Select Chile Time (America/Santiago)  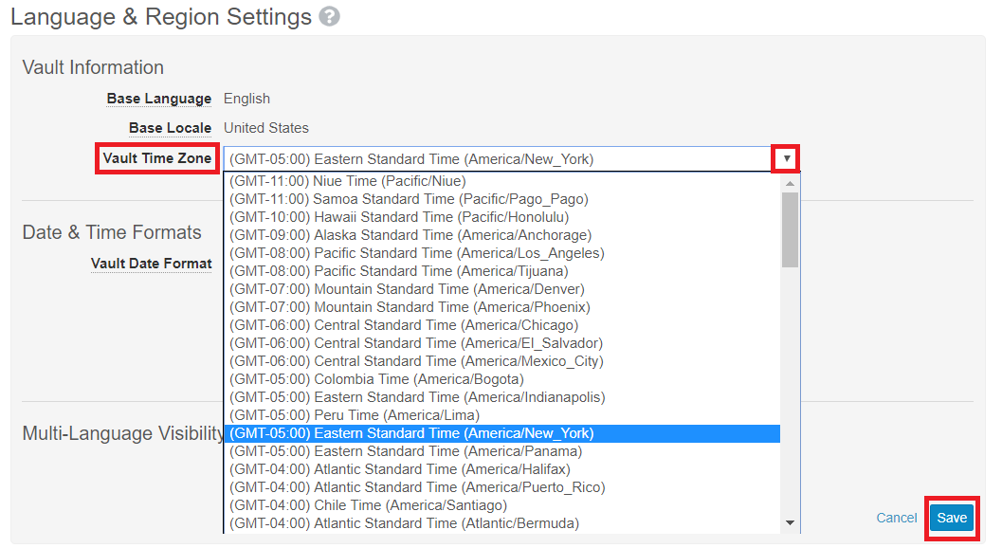pyautogui.click(x=368, y=505)
